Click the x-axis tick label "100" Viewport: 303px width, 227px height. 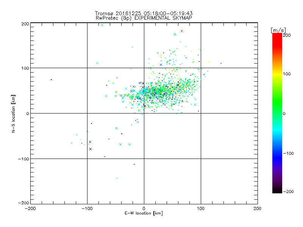[201, 208]
